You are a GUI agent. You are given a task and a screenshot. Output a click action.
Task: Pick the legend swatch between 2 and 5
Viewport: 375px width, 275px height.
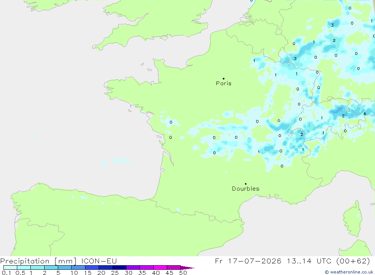pos(51,267)
